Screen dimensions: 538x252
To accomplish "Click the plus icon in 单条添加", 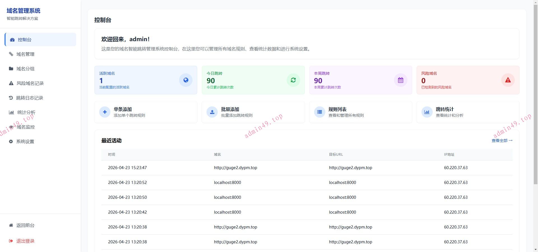I will [105, 112].
